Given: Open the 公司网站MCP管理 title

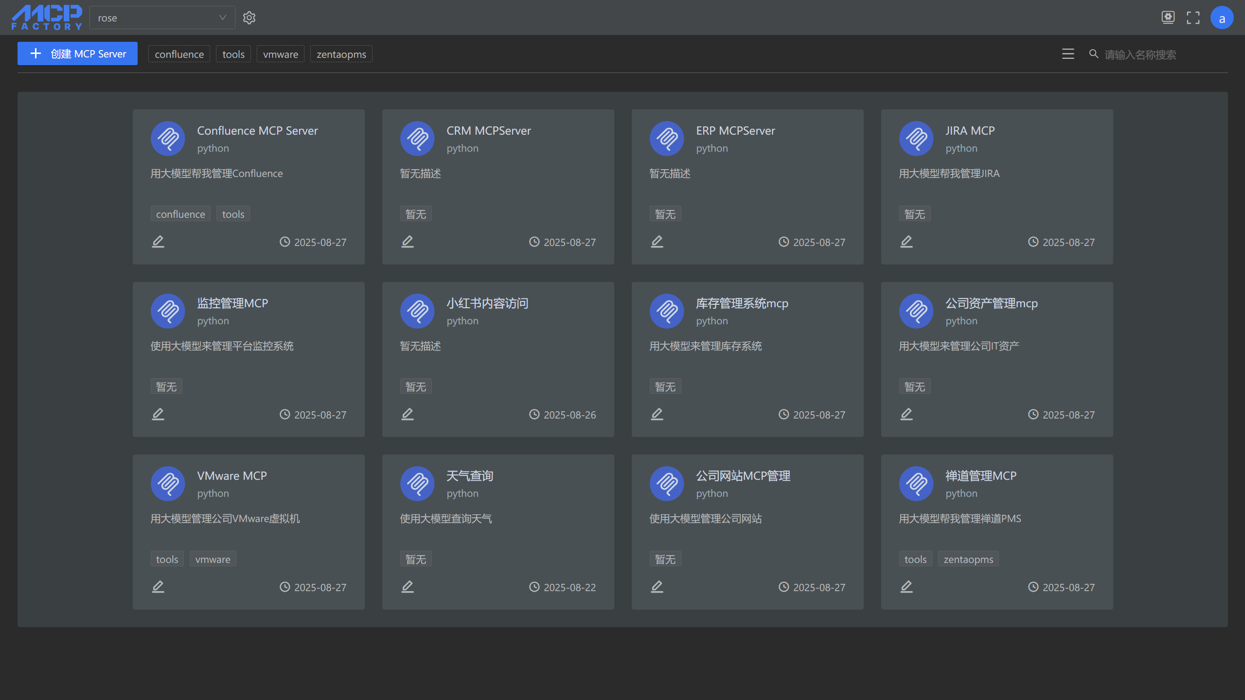Looking at the screenshot, I should [743, 476].
